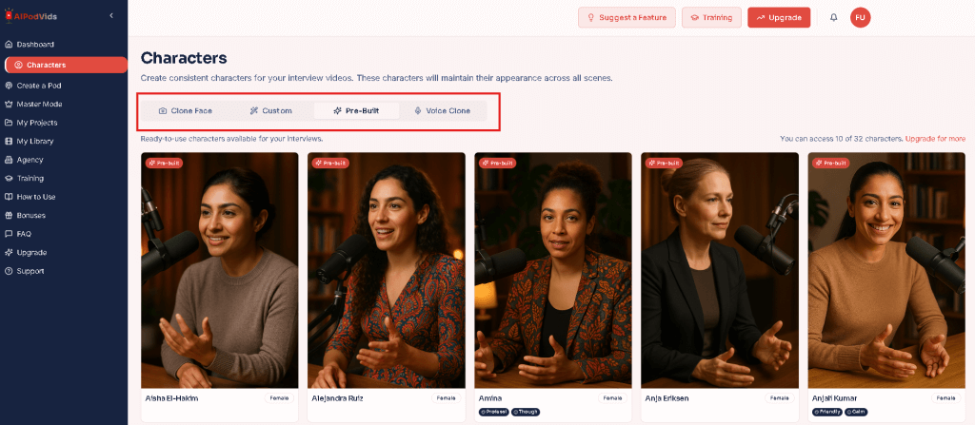975x425 pixels.
Task: Go to Create a Pod in sidebar
Action: pyautogui.click(x=39, y=86)
